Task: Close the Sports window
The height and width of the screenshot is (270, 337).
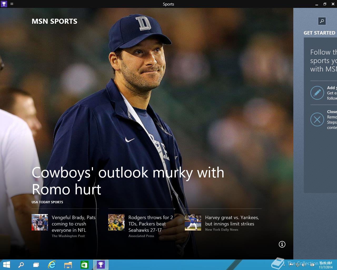Action: [333, 4]
